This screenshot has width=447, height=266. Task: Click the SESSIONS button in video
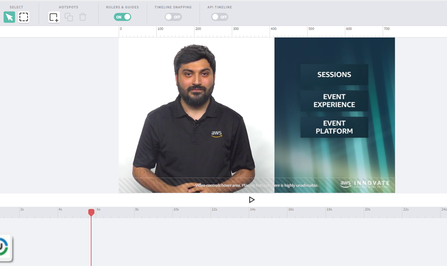point(334,75)
